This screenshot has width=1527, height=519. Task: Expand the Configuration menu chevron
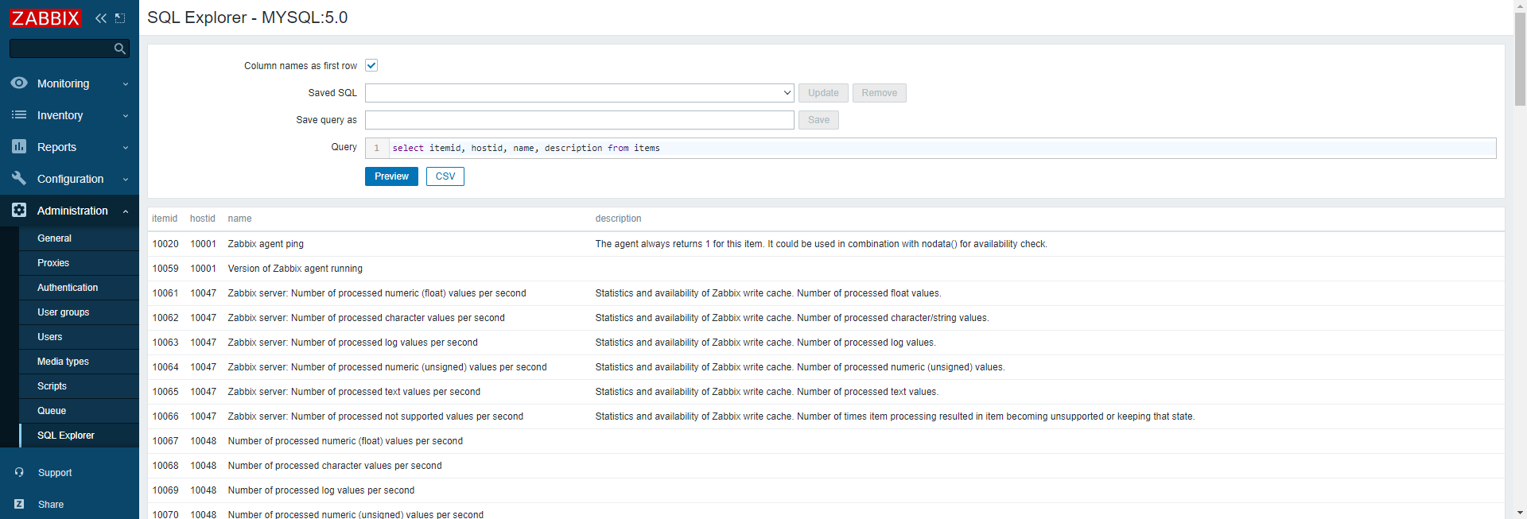(126, 180)
